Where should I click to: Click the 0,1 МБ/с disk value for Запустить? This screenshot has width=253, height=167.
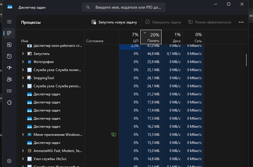click(x=174, y=54)
